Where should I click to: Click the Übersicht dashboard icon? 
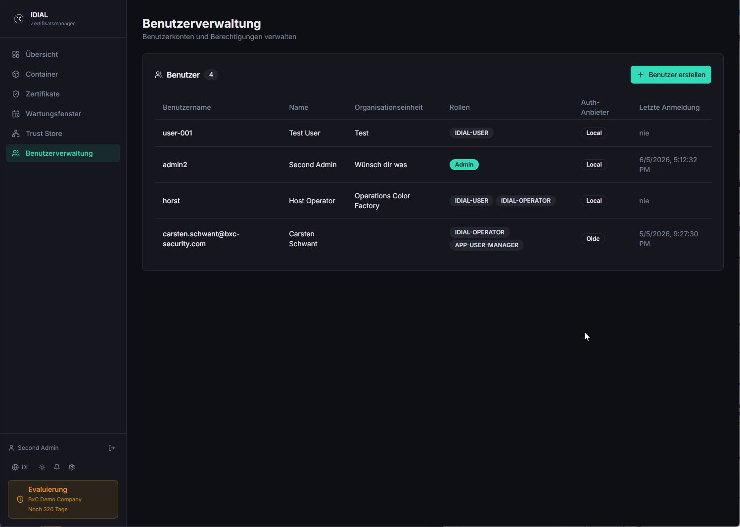click(16, 54)
